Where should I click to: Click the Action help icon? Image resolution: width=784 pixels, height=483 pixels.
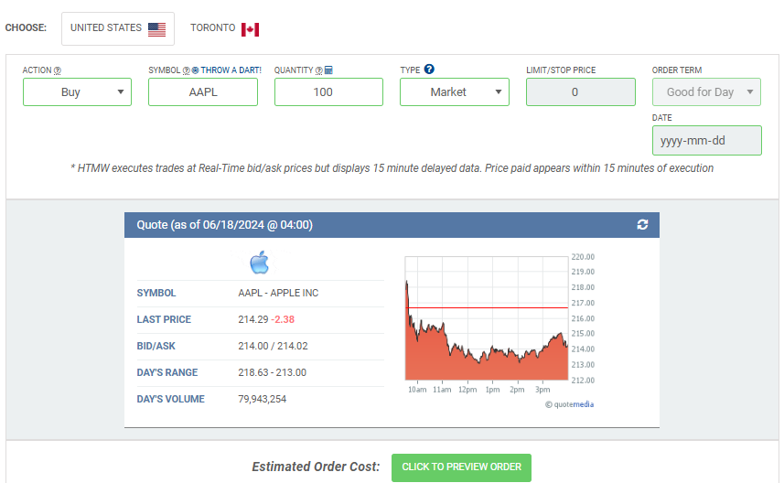(58, 70)
